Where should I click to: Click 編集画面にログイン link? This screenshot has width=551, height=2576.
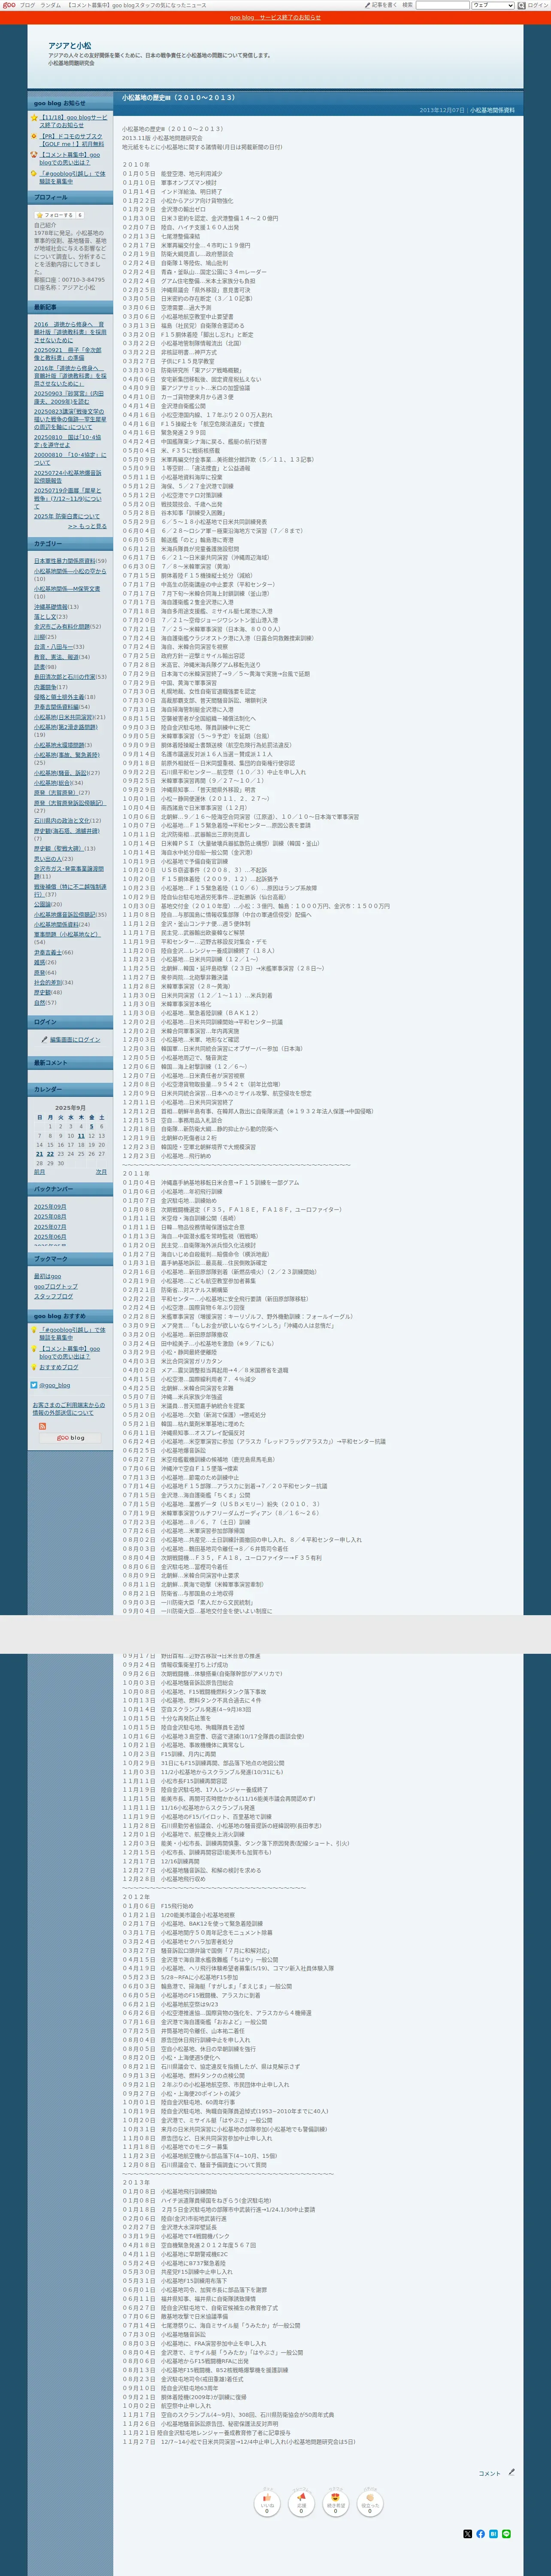(x=75, y=1040)
